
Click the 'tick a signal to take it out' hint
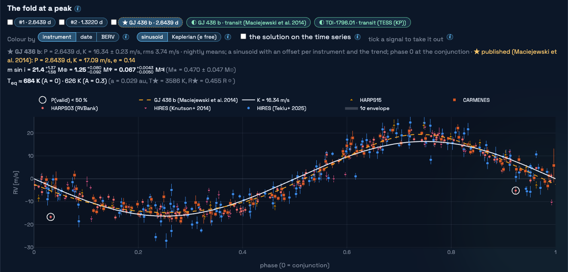[x=406, y=39]
